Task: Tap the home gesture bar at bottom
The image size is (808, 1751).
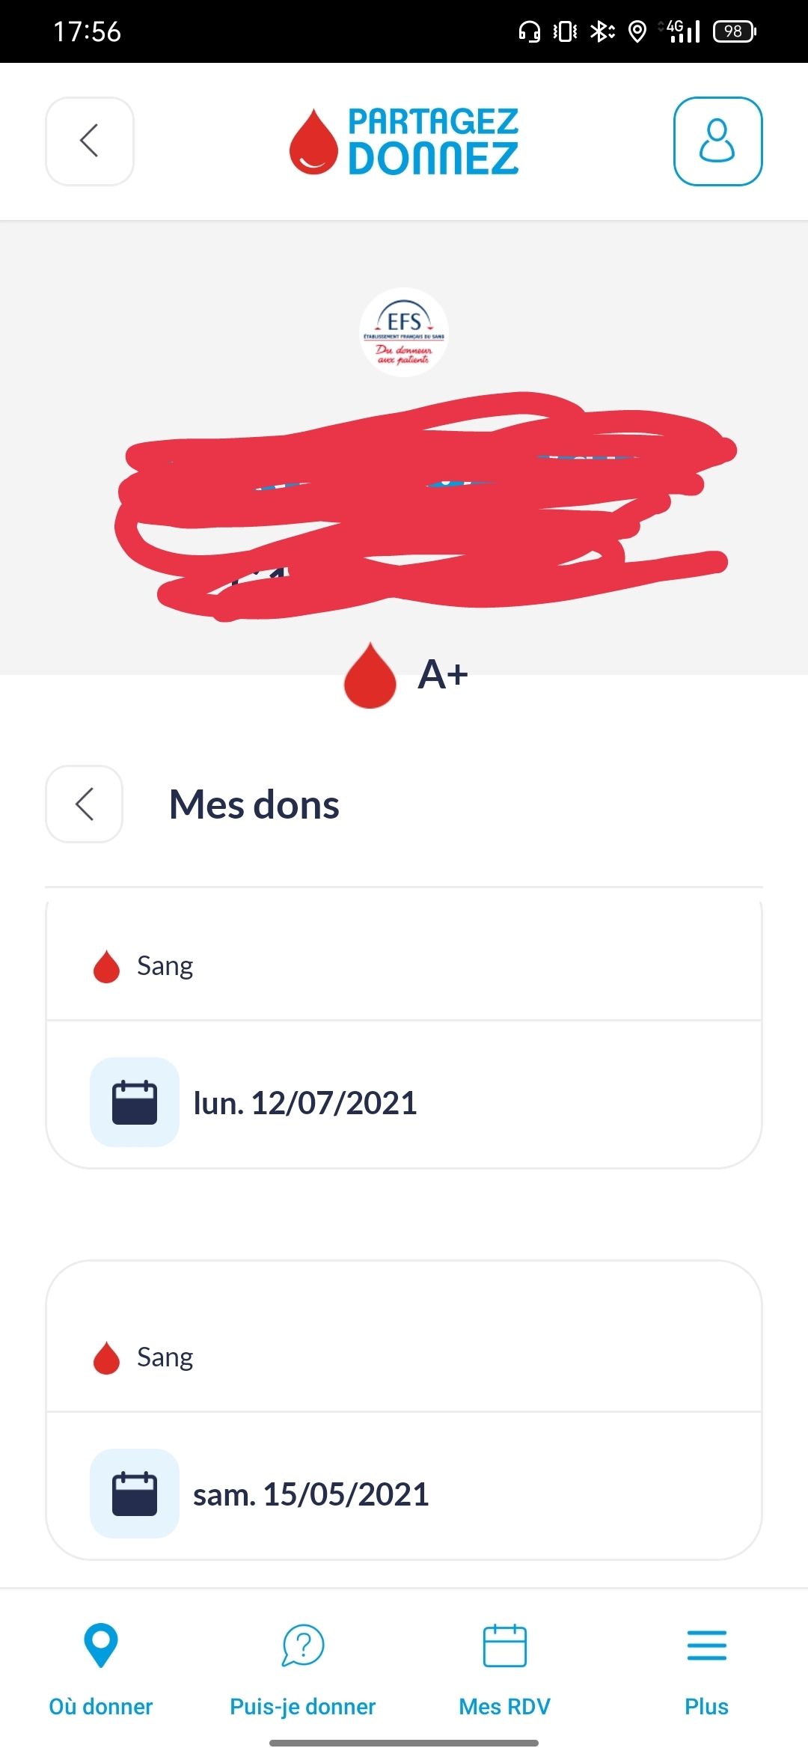Action: pos(404,1743)
